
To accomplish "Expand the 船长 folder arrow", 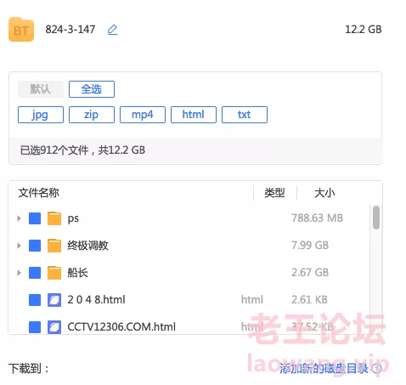I will point(19,273).
